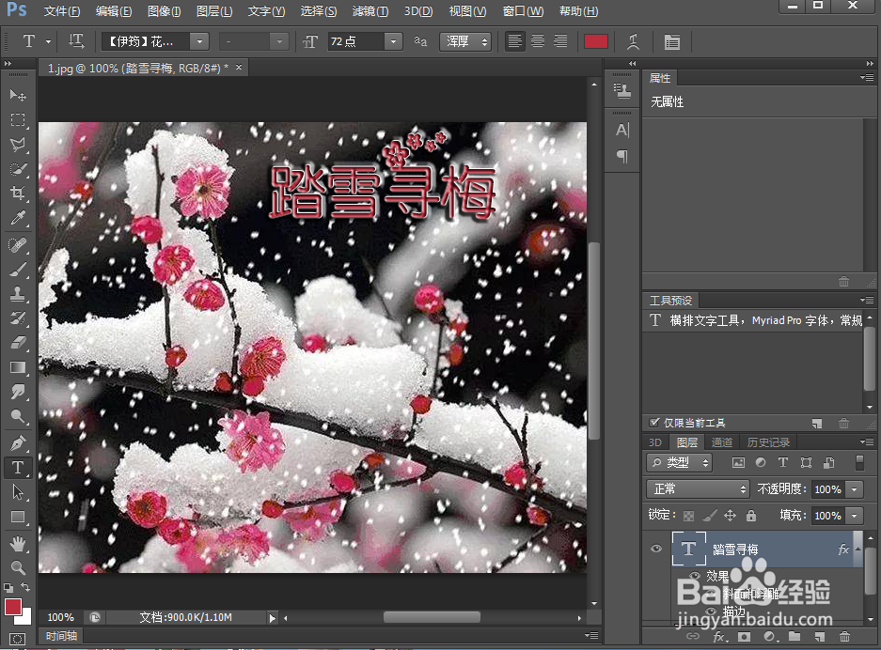Screen dimensions: 881x650
Task: Open the blending mode dropdown showing 正常
Action: [x=697, y=489]
